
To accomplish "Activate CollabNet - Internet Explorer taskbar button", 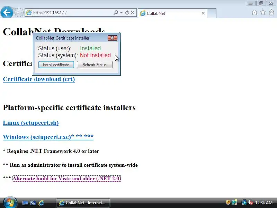I will coord(83,203).
